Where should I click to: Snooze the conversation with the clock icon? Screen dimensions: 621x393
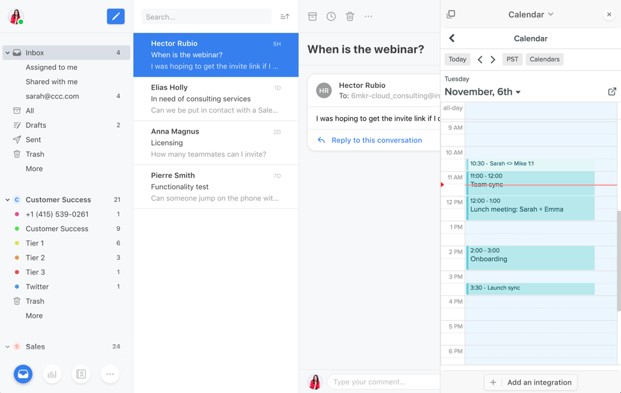(x=331, y=16)
